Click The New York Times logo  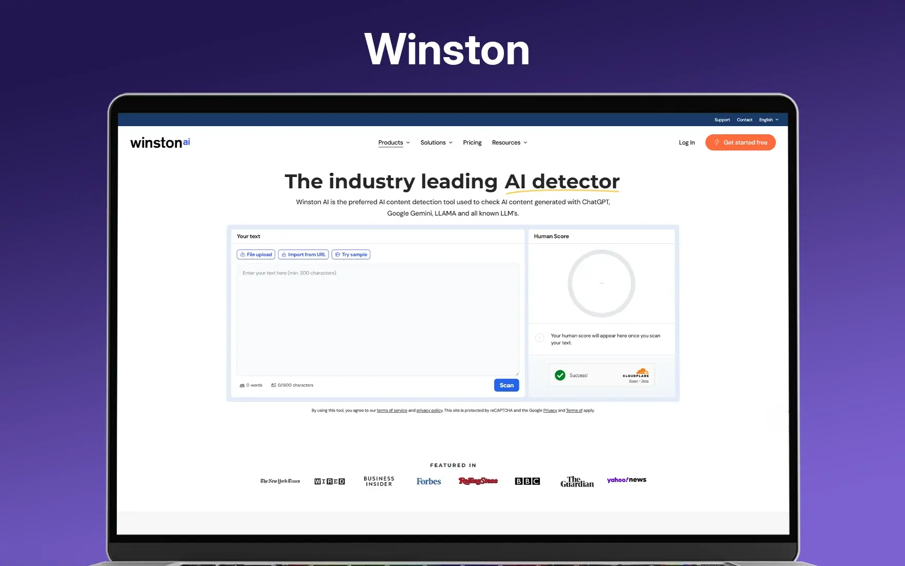coord(280,481)
